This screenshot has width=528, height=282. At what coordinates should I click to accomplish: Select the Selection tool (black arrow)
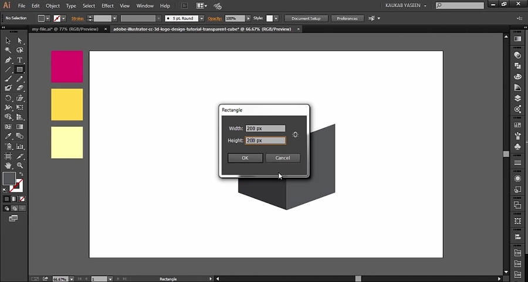pyautogui.click(x=8, y=40)
